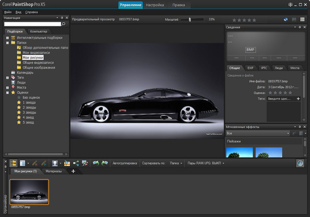Select the 08557f57.bmp car thumbnail
Viewport: 310px width, 217px height.
click(29, 192)
